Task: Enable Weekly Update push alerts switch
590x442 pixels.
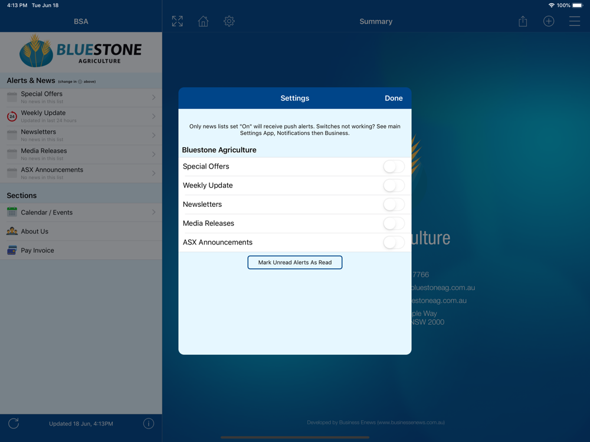Action: [394, 185]
